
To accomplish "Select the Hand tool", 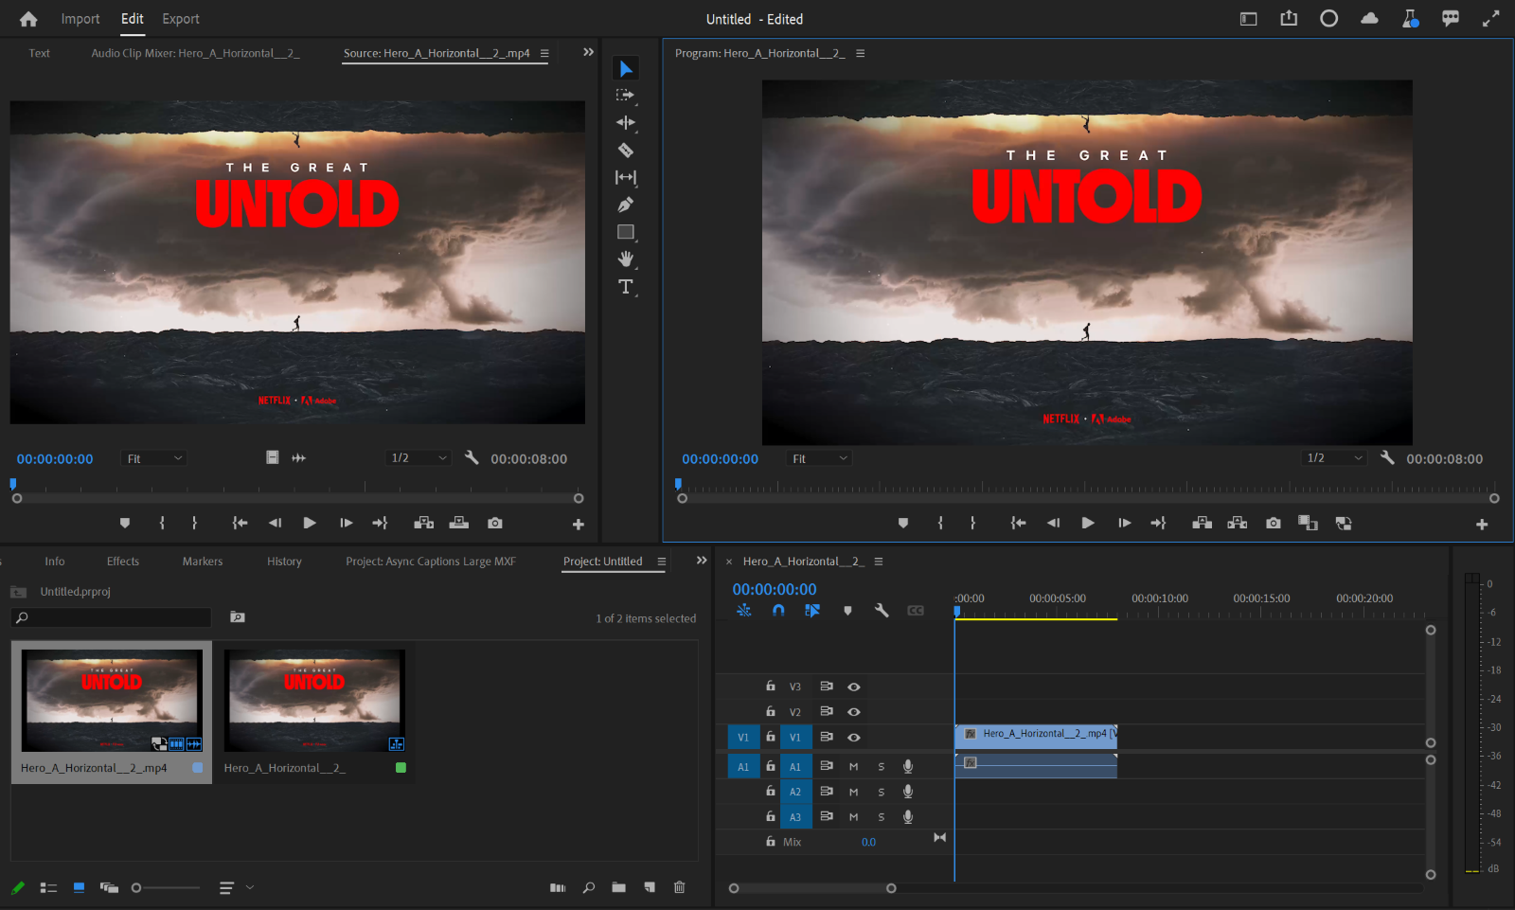I will pos(625,259).
